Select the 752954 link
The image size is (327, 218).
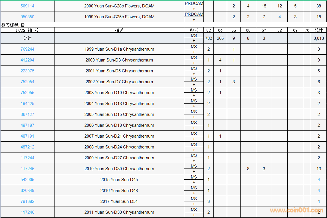27,82
